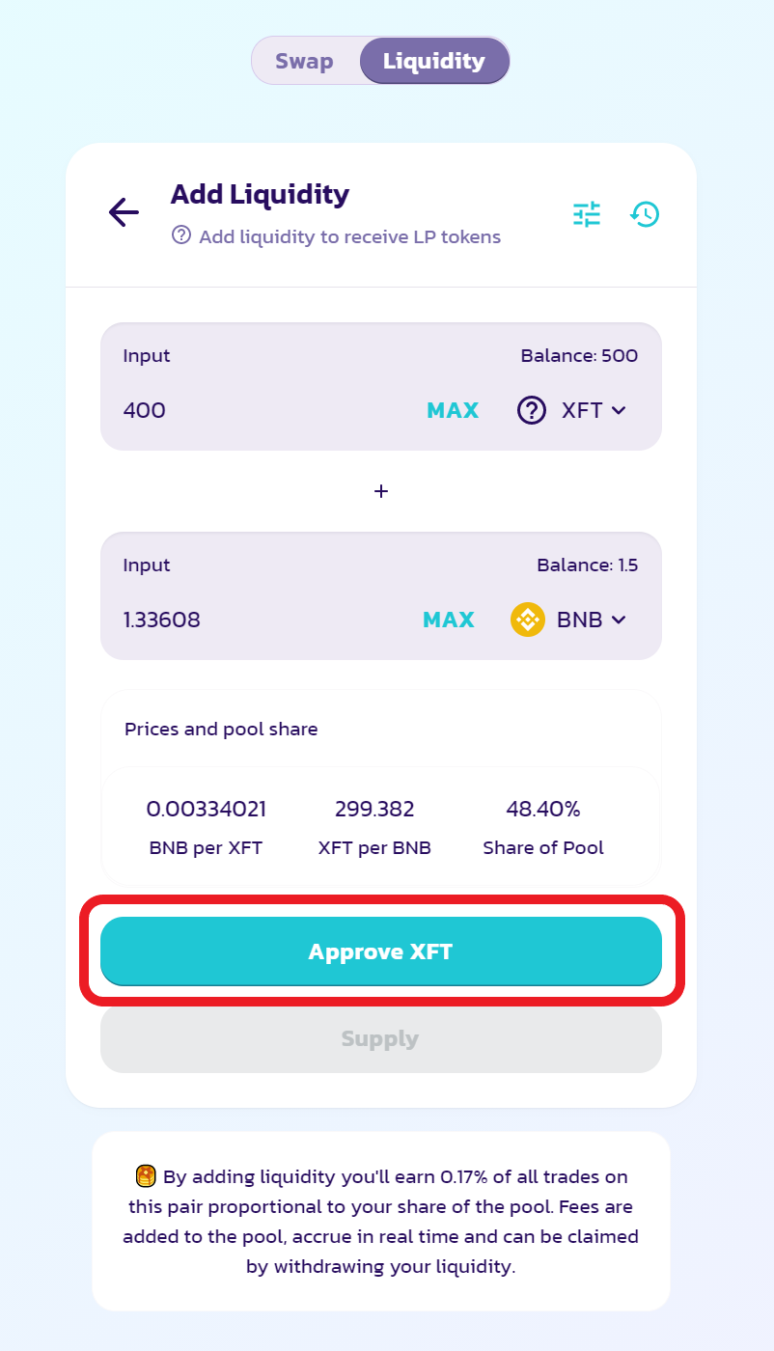Switch to the Swap tab

click(x=304, y=61)
